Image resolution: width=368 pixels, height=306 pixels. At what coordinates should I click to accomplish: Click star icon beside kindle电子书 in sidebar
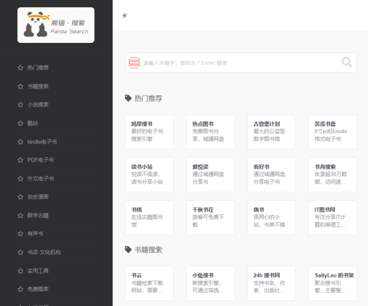[x=20, y=142]
